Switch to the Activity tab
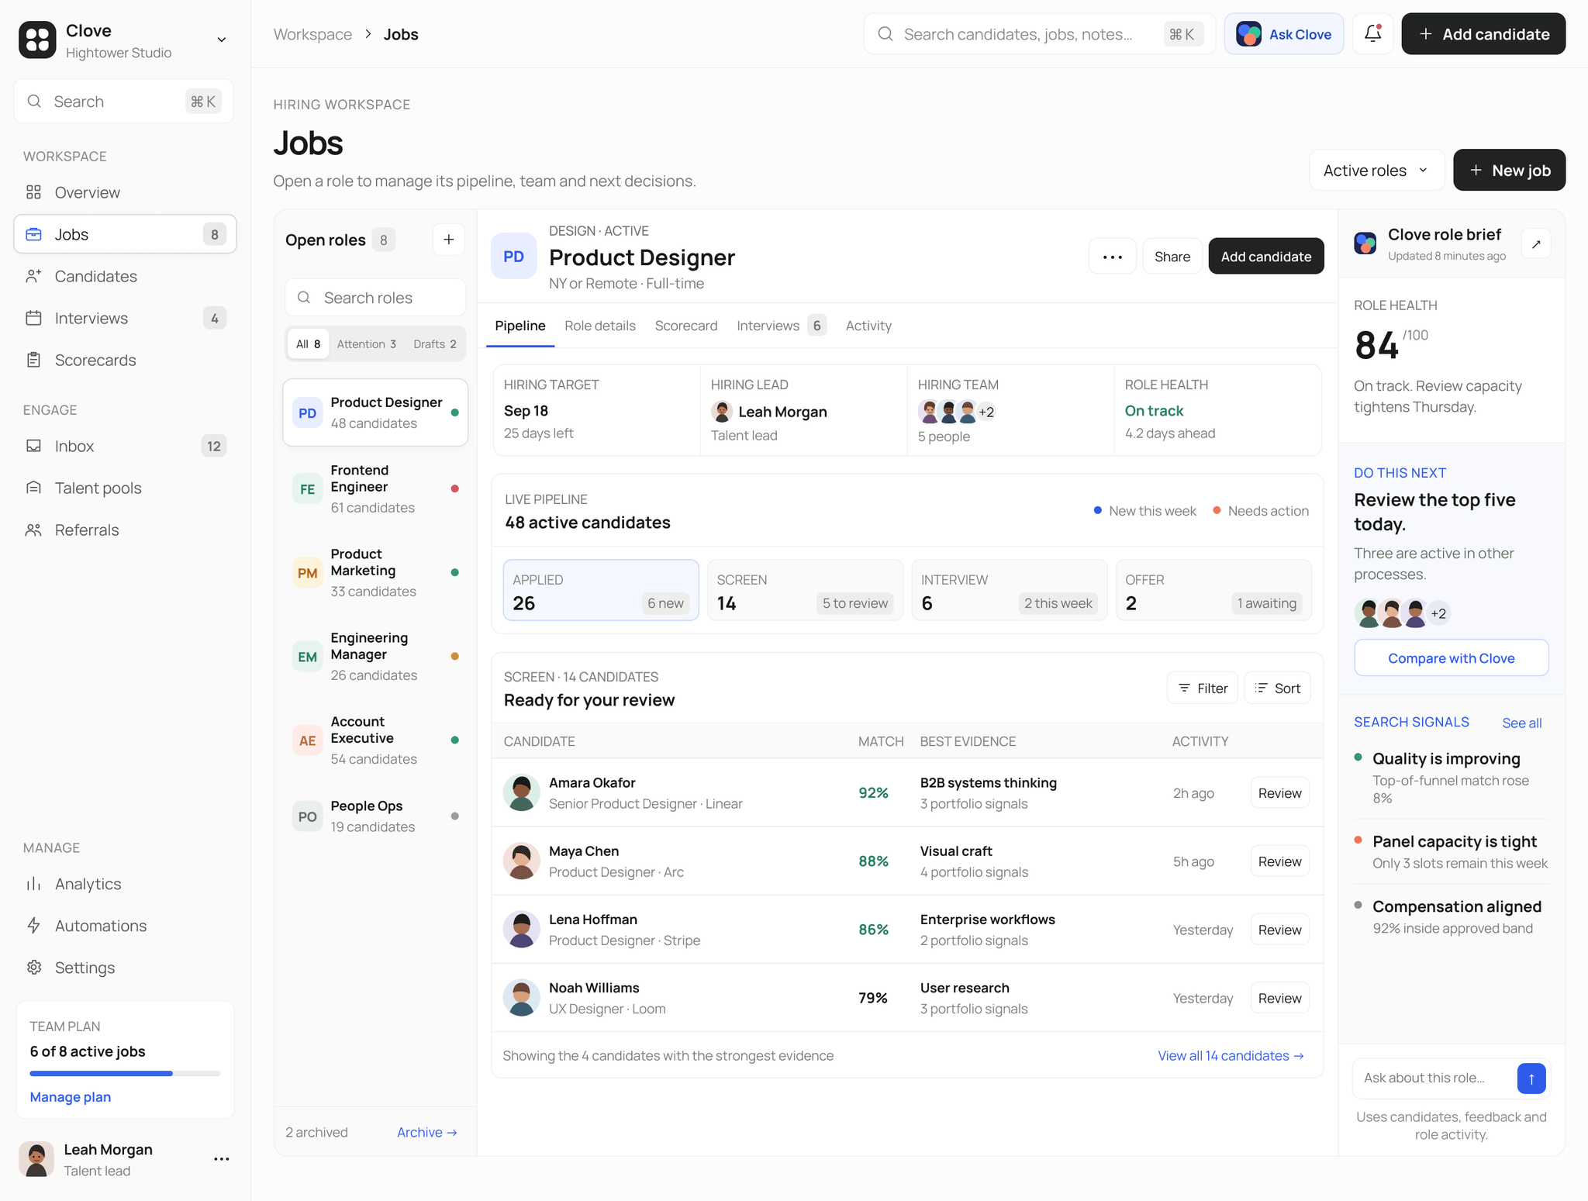Image resolution: width=1588 pixels, height=1201 pixels. tap(868, 326)
